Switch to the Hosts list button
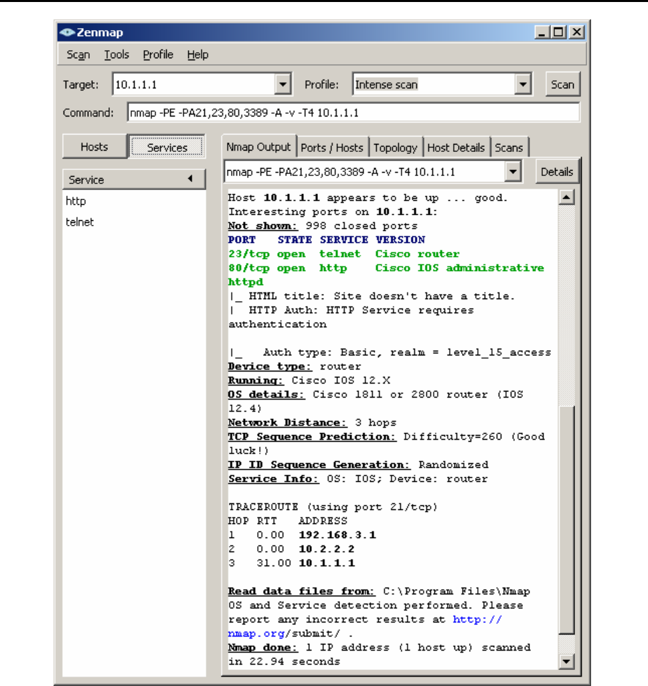The width and height of the screenshot is (648, 686). coord(94,147)
